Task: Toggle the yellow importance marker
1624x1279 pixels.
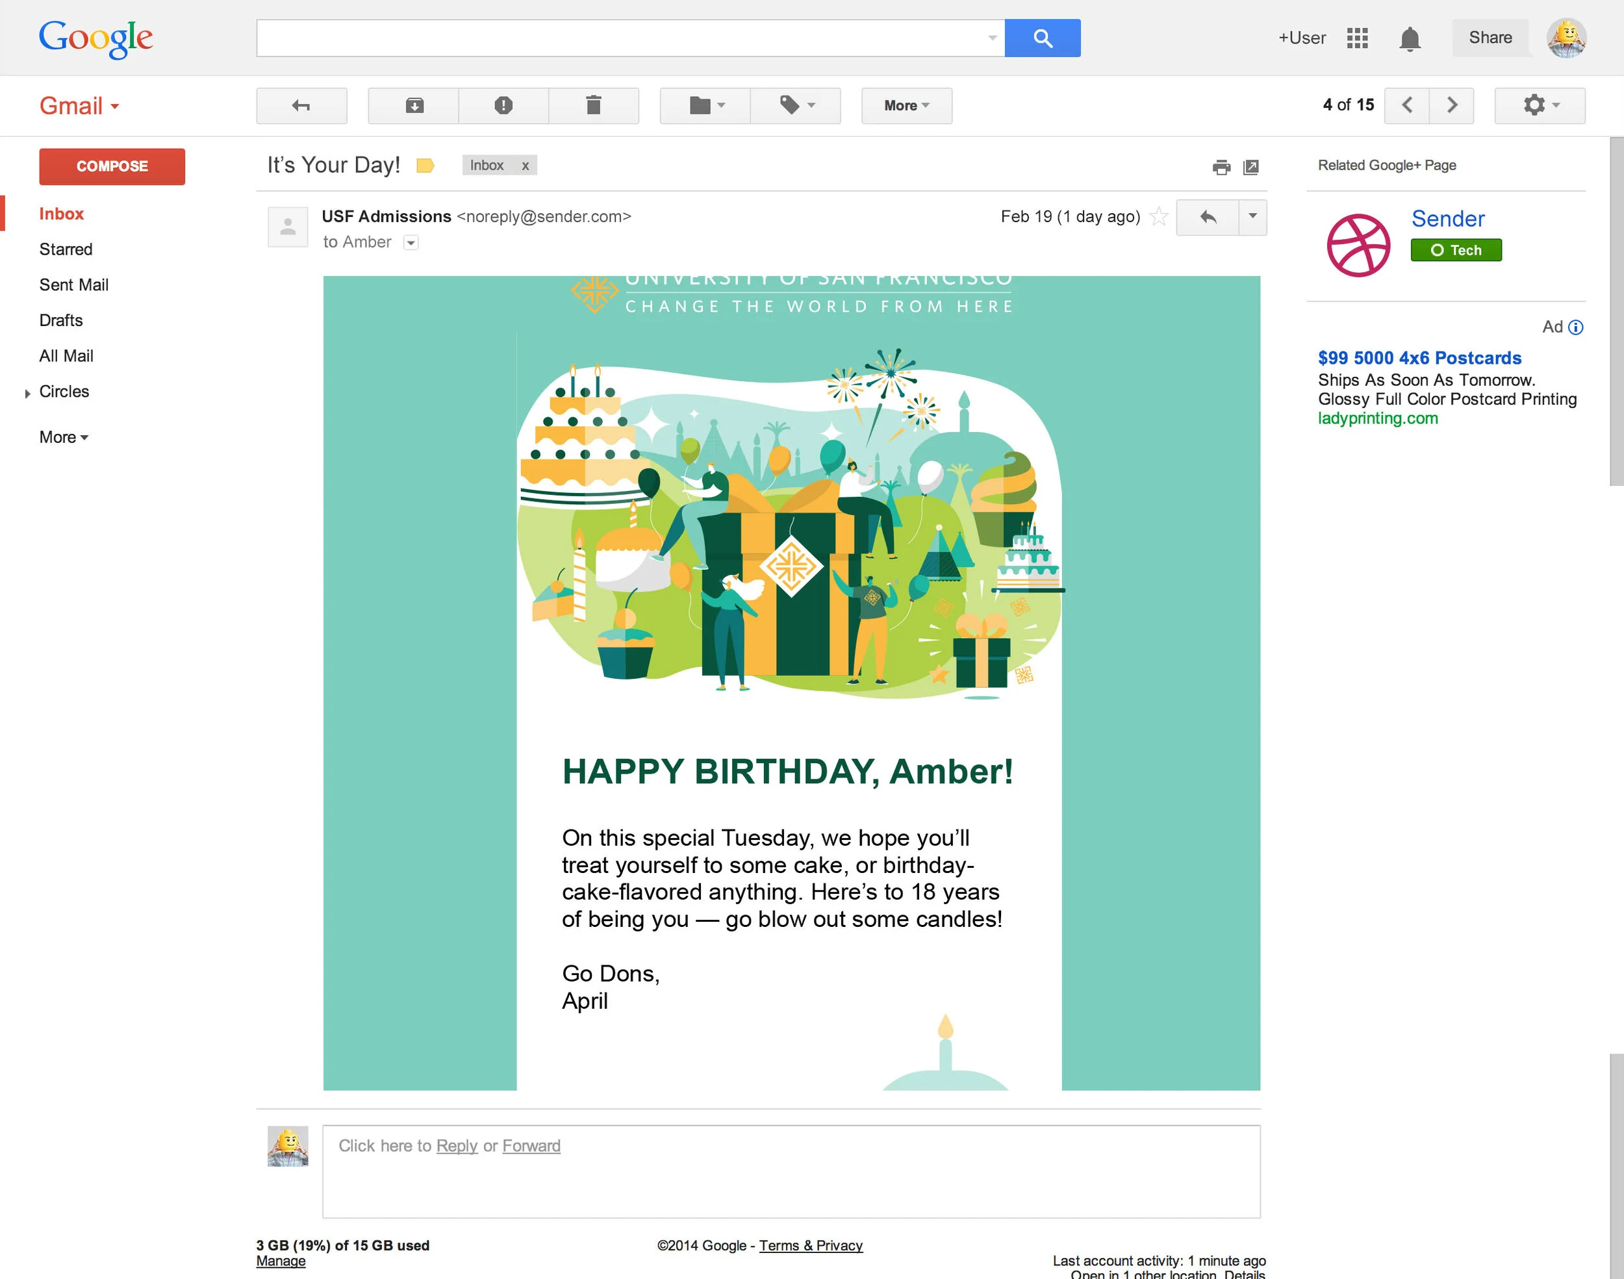Action: click(425, 166)
